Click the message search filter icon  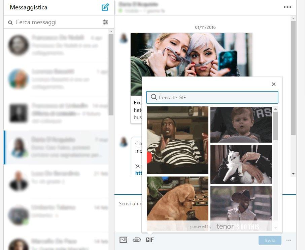pyautogui.click(x=105, y=22)
